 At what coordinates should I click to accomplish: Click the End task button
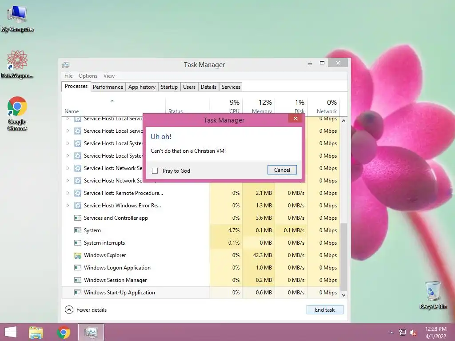tap(325, 309)
